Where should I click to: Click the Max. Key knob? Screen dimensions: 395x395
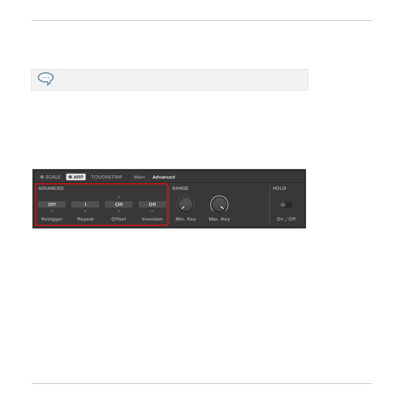click(x=219, y=204)
